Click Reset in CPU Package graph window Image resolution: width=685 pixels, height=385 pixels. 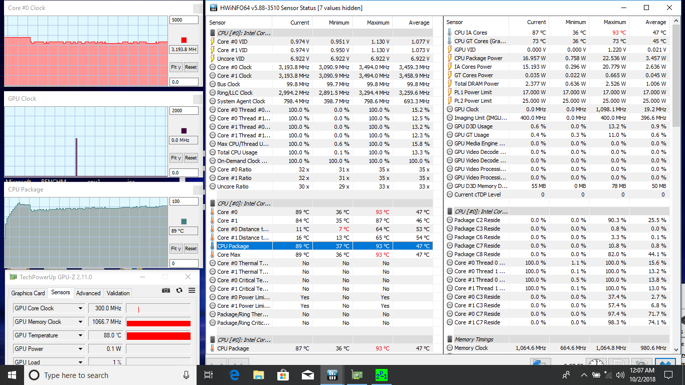[x=191, y=249]
